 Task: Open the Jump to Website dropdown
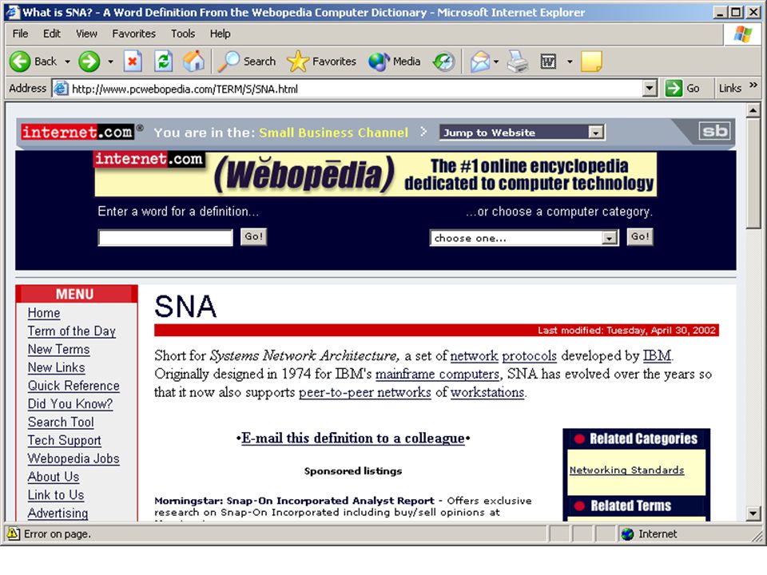click(595, 133)
